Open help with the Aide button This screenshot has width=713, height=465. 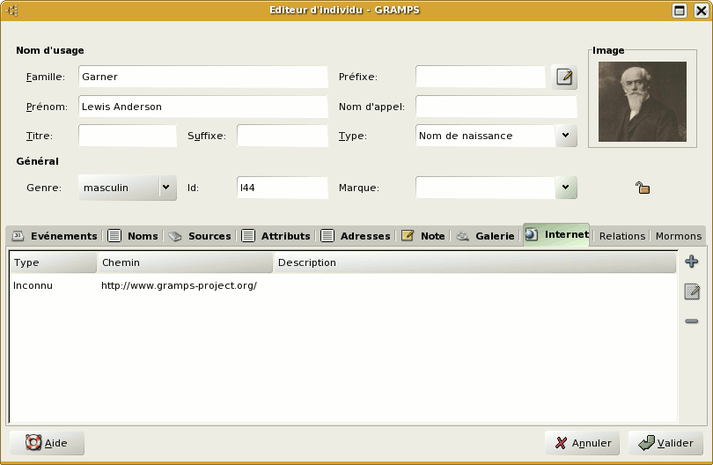tap(47, 443)
